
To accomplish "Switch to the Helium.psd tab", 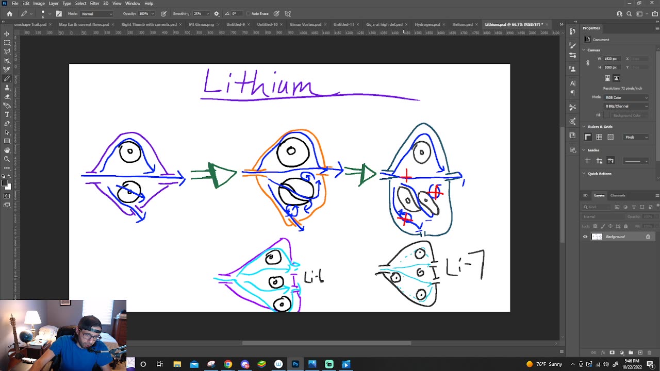I will 462,24.
